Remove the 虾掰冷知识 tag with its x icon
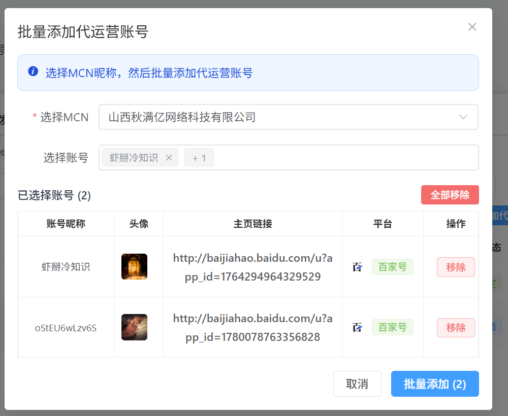 169,158
